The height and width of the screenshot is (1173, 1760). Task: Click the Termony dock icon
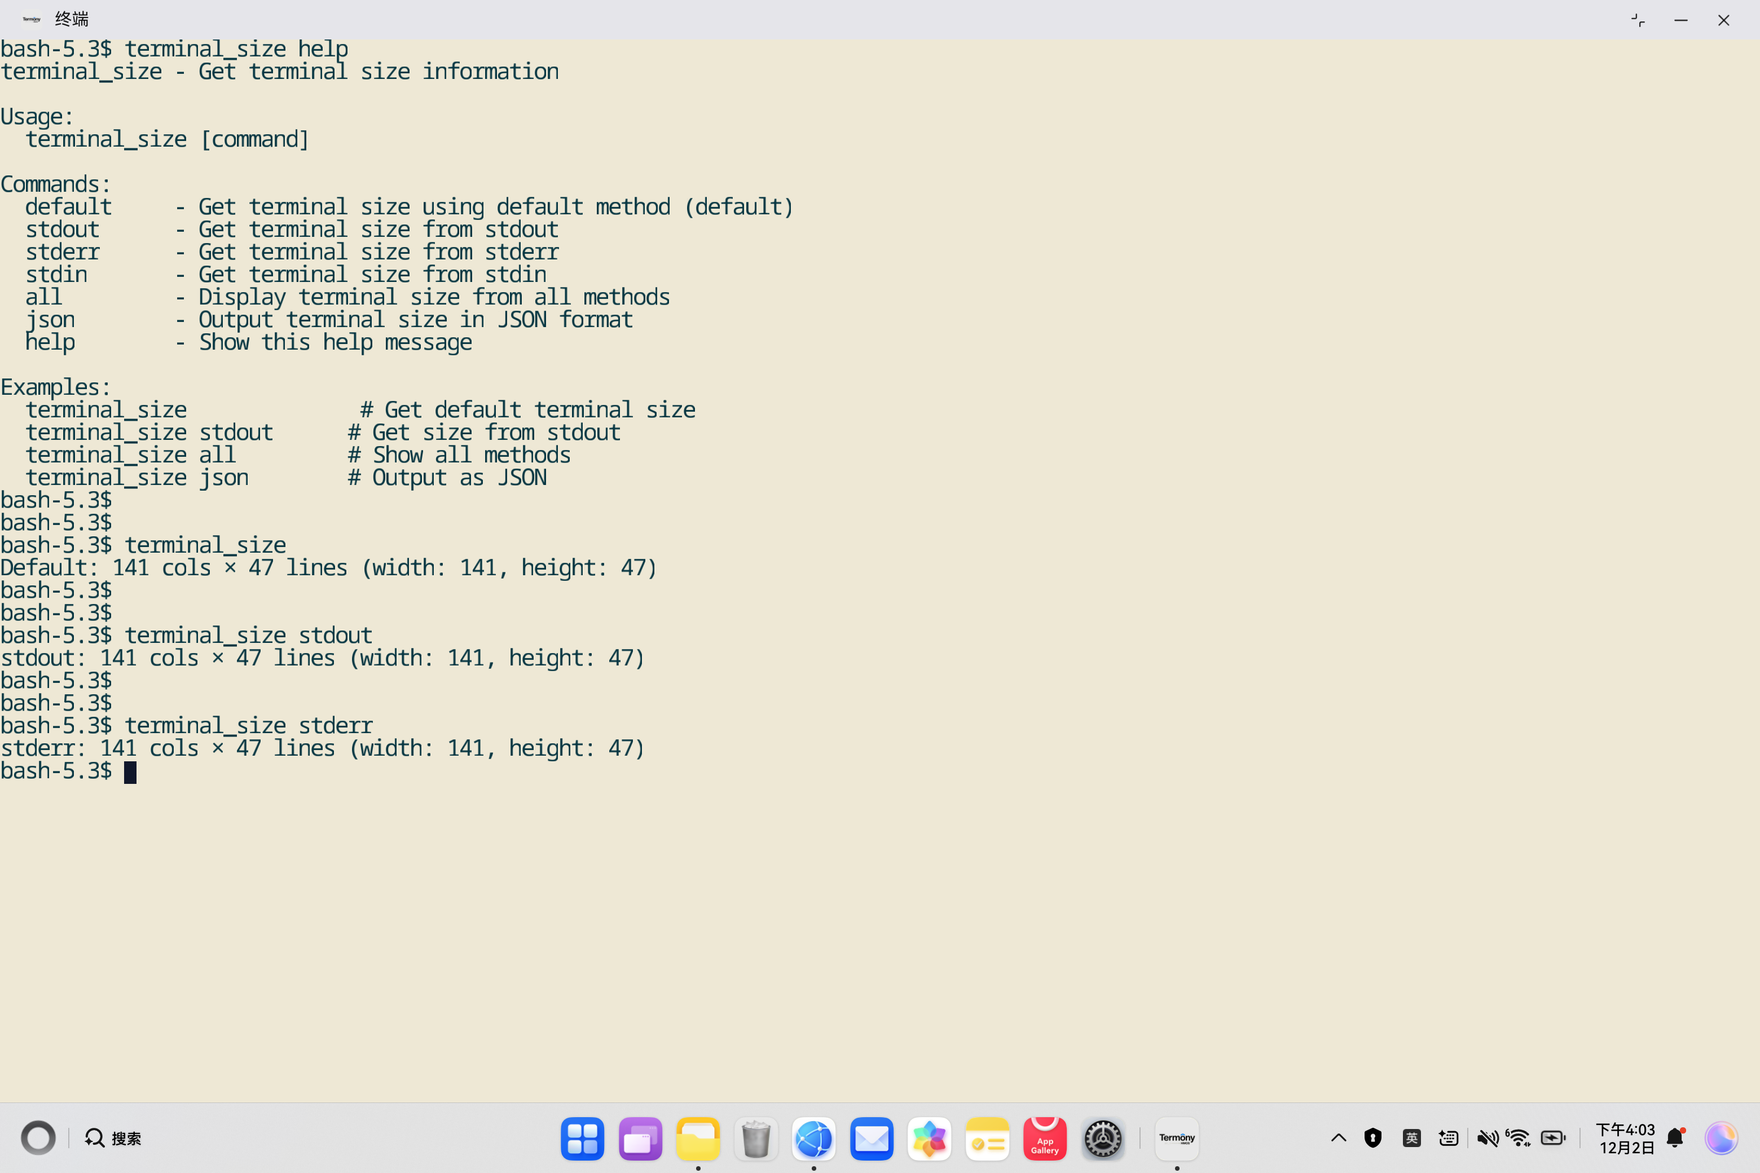tap(1176, 1139)
